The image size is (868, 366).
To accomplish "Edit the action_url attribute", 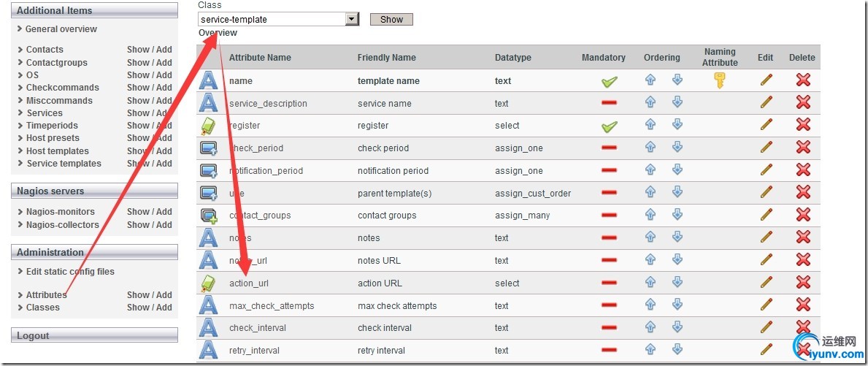I will [x=766, y=283].
